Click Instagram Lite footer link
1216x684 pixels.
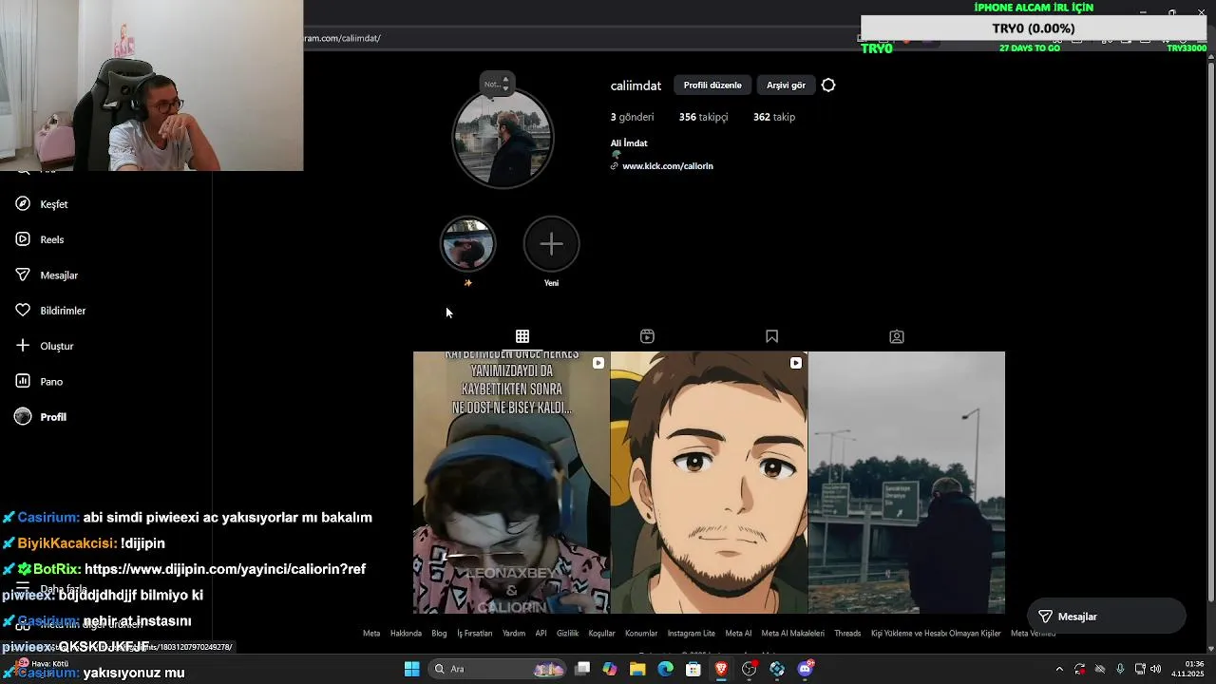pos(692,634)
